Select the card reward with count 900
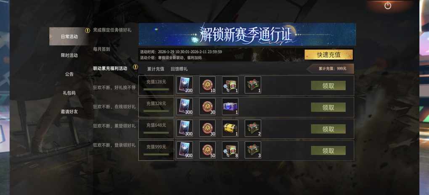This screenshot has width=429, height=195. [185, 150]
